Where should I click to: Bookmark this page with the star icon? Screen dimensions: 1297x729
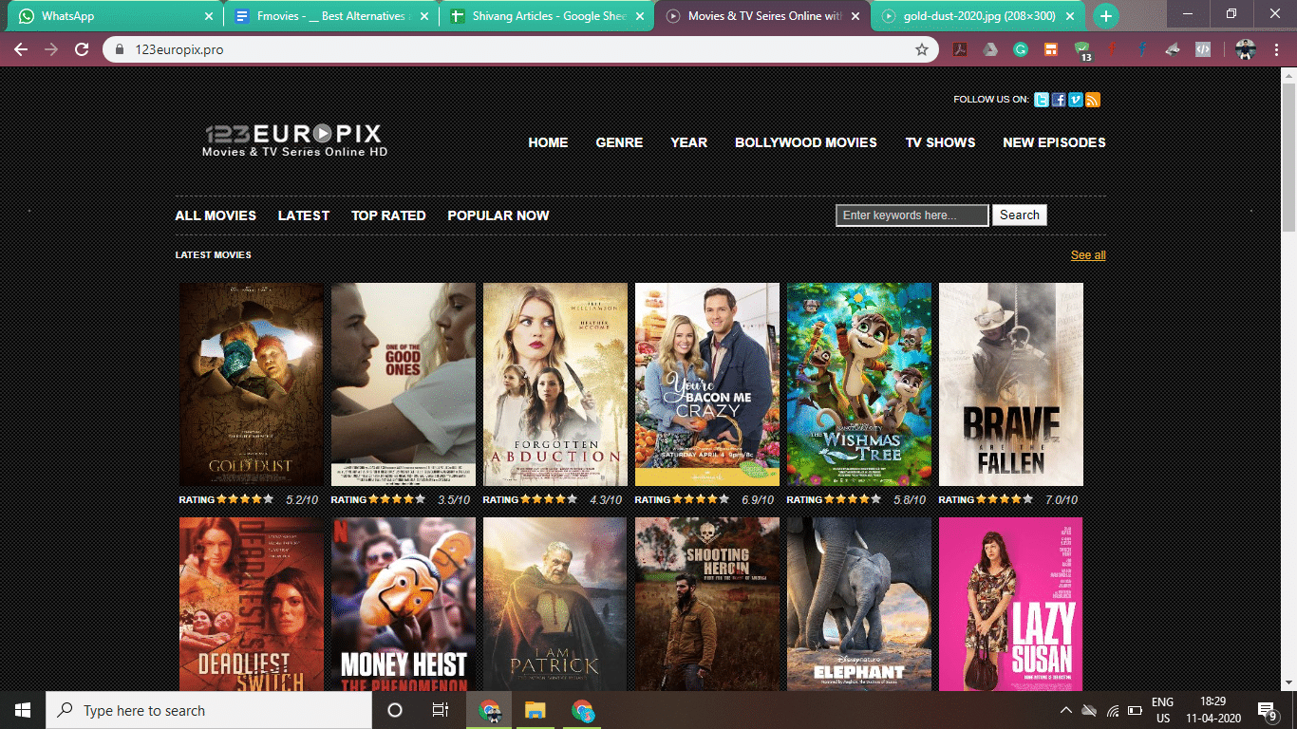point(921,49)
